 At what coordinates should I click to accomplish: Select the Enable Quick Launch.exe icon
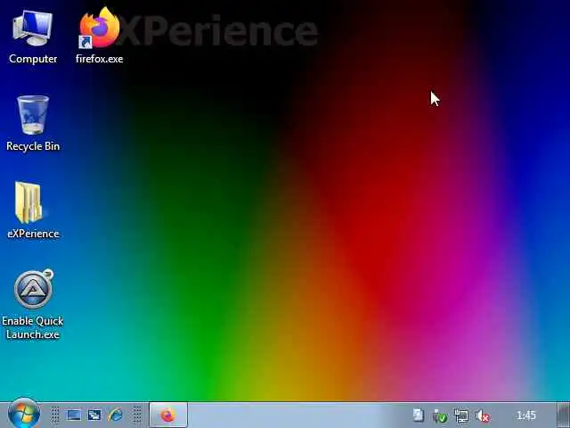coord(33,305)
